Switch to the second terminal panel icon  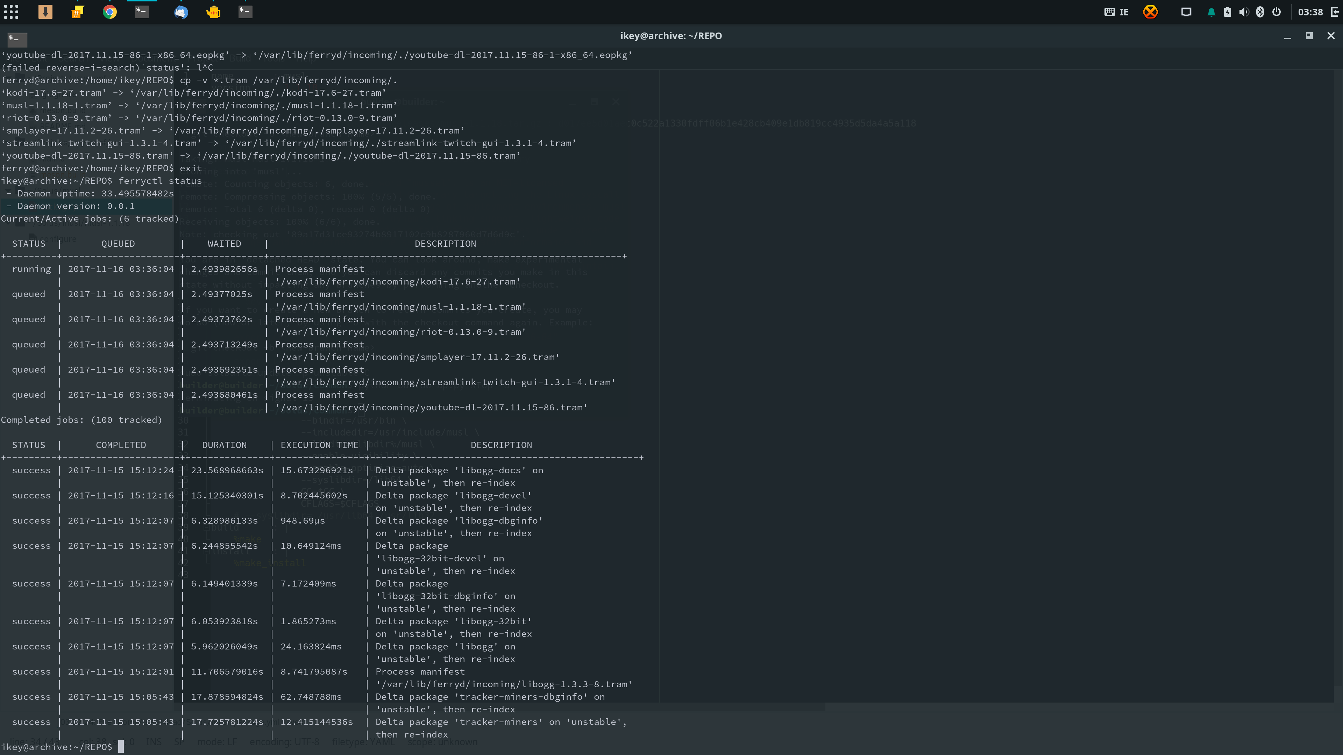click(245, 12)
